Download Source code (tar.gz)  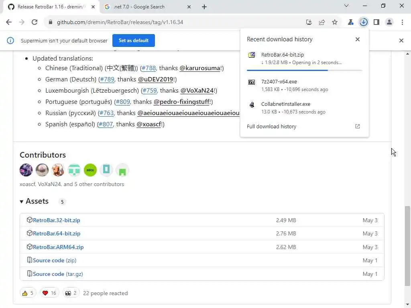point(58,274)
